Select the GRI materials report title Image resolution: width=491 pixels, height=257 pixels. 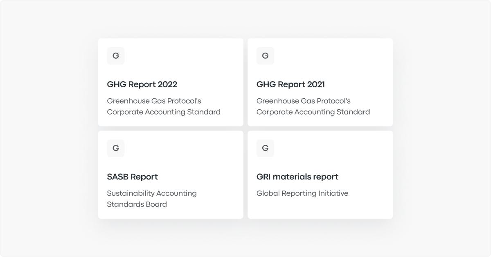[x=297, y=177]
